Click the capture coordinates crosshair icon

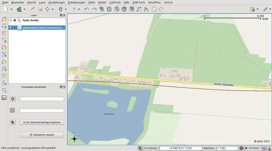click(x=13, y=99)
